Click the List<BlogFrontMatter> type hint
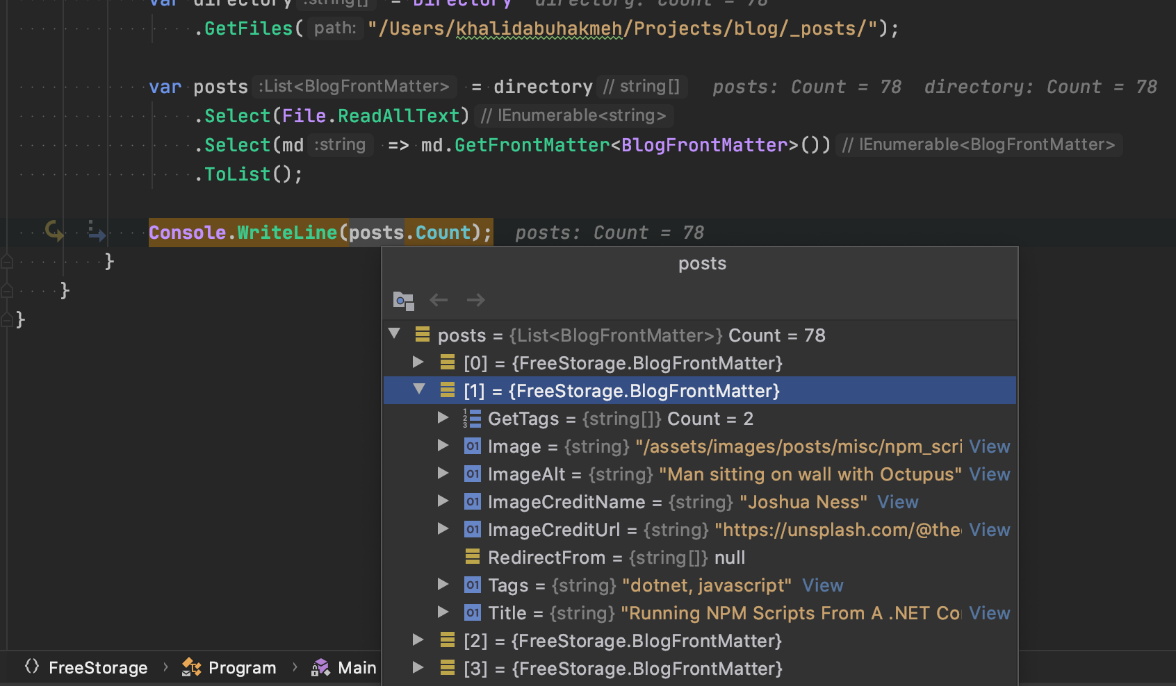Screen dimensions: 1176x686 [x=354, y=86]
